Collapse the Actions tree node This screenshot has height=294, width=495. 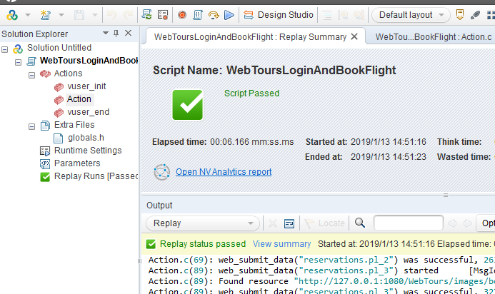[31, 75]
